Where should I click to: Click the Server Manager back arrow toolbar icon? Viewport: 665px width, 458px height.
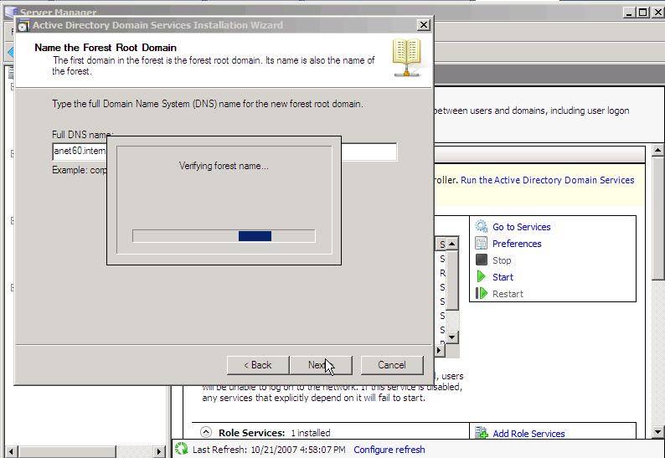coord(11,53)
